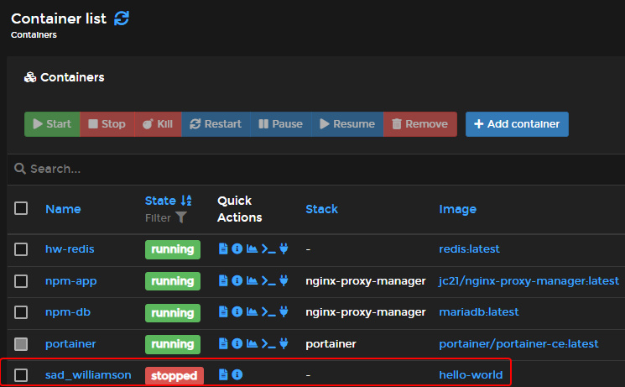Open the exec console for the portainer container
Image resolution: width=625 pixels, height=387 pixels.
pyautogui.click(x=268, y=343)
